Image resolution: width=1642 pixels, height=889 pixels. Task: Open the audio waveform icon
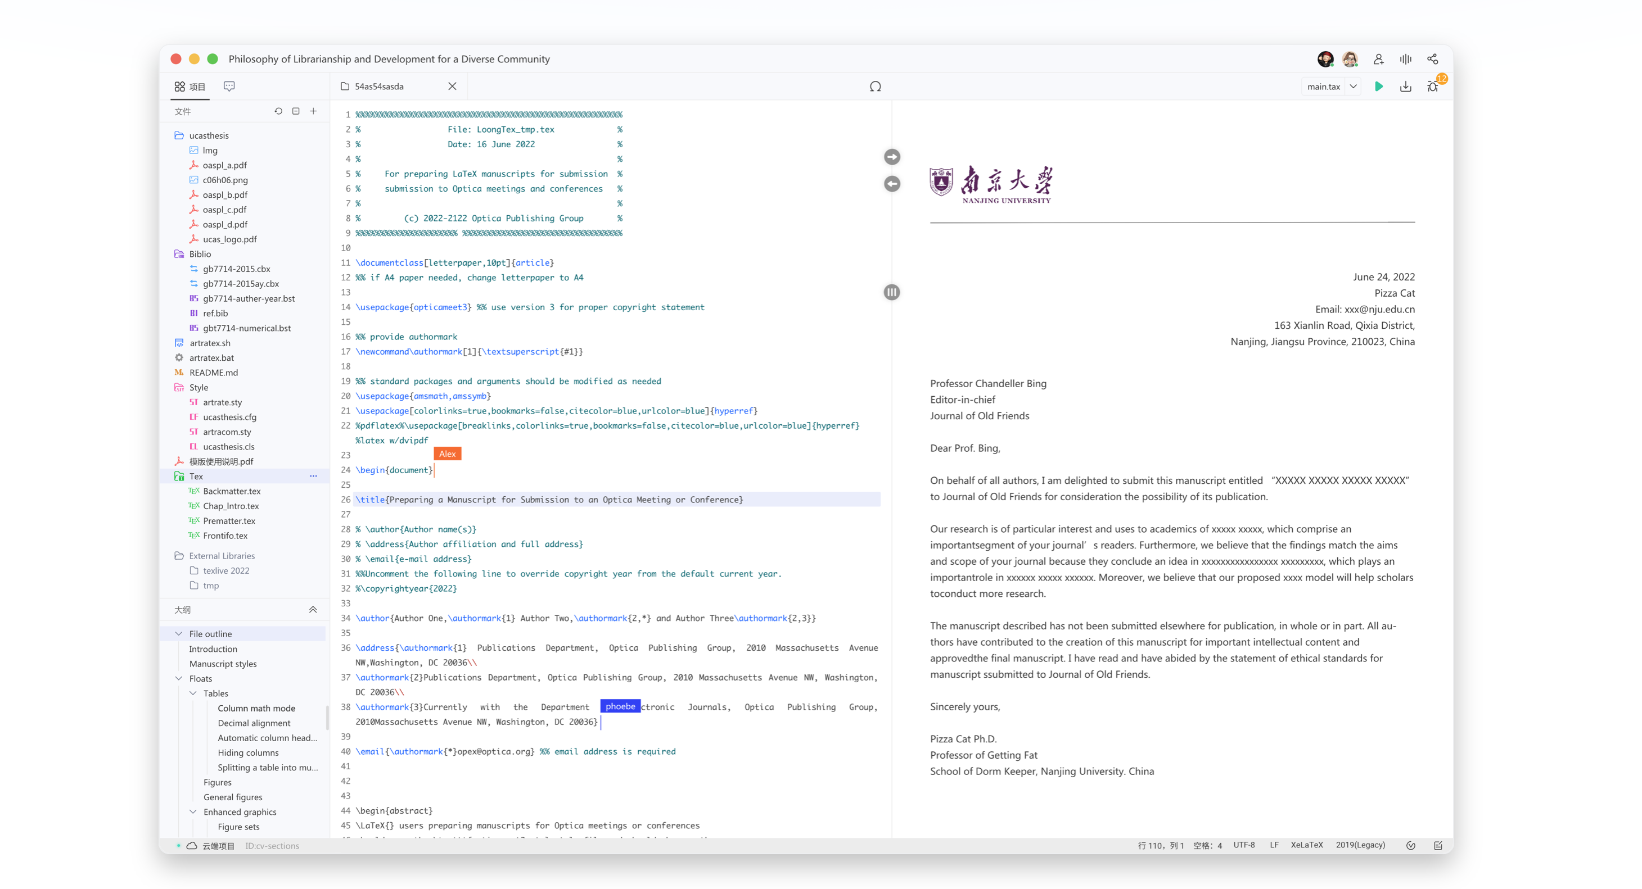coord(1405,59)
